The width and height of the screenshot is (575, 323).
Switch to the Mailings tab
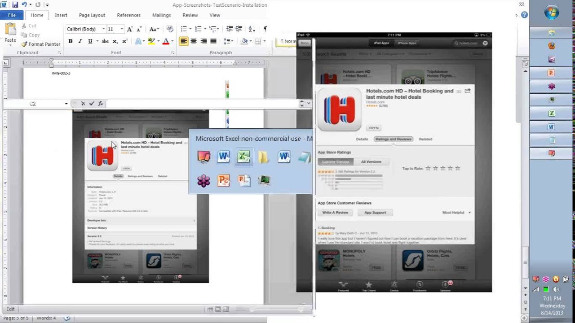click(x=161, y=15)
